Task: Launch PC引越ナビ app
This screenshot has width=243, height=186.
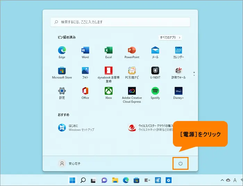Action: point(132,73)
